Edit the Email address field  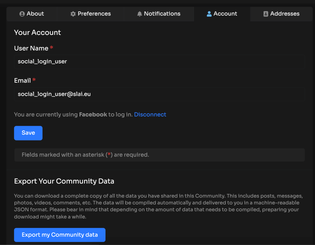(160, 94)
